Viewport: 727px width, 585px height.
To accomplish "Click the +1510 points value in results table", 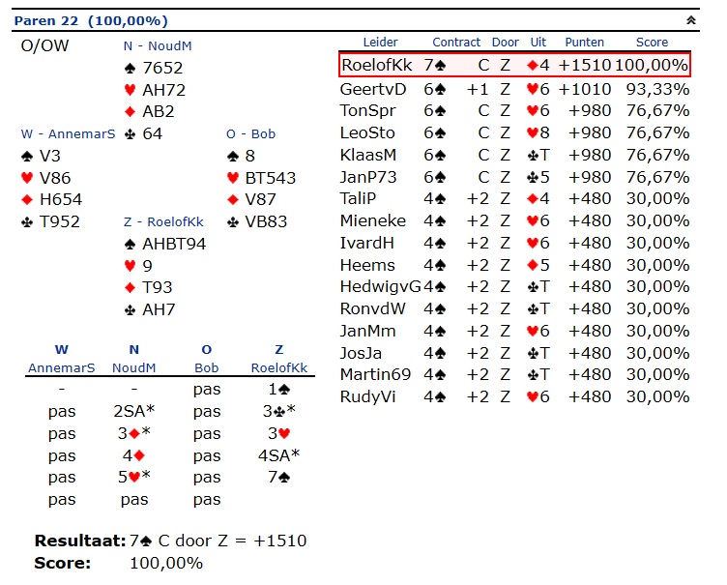I will tap(585, 65).
